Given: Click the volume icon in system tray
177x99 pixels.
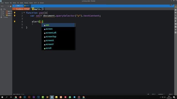Looking at the screenshot, I should pos(165,97).
